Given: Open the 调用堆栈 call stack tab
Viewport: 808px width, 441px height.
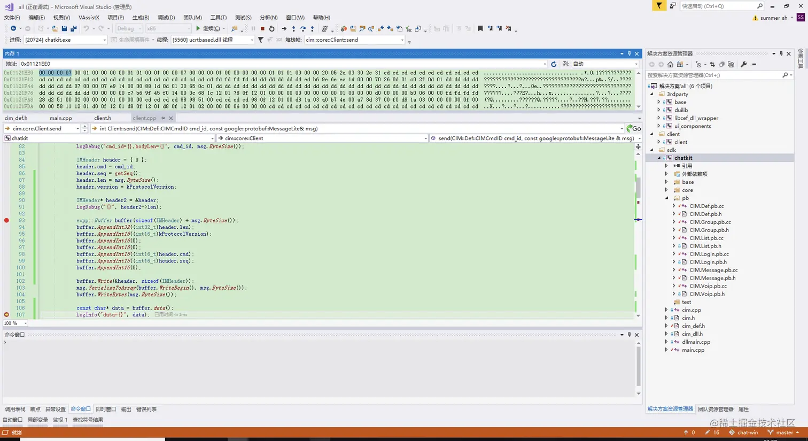Looking at the screenshot, I should [x=15, y=409].
